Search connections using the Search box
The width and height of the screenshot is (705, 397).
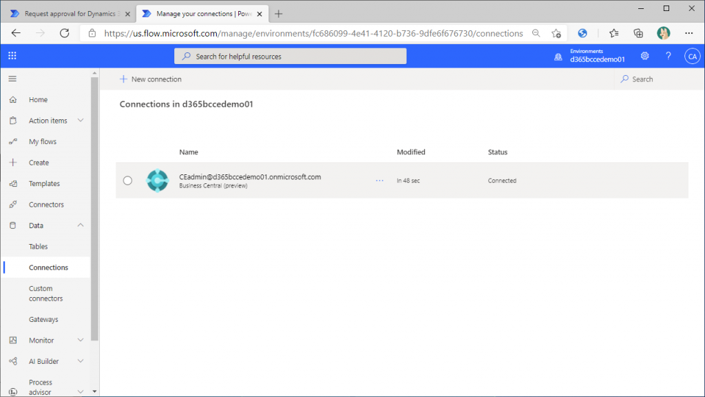637,79
